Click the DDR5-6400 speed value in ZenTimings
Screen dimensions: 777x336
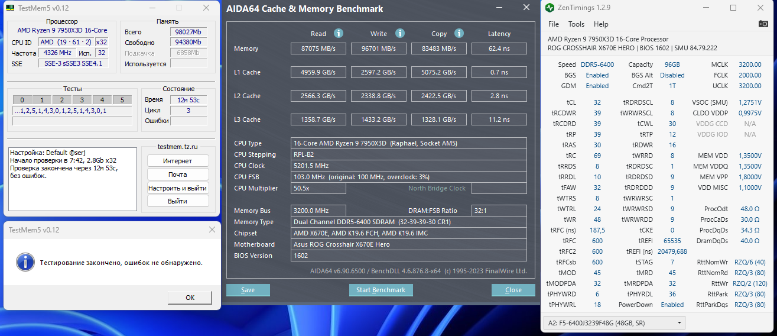(597, 64)
